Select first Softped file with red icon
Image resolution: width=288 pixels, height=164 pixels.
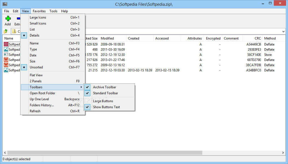point(12,44)
